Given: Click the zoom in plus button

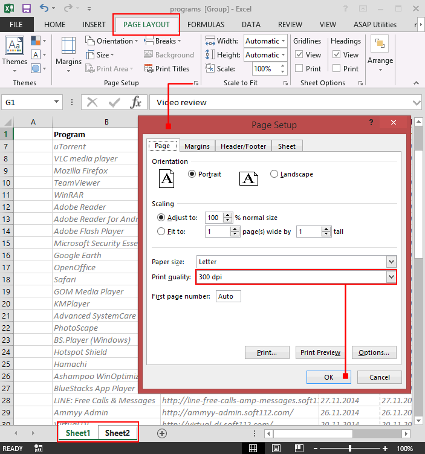Looking at the screenshot, I should click(x=385, y=448).
